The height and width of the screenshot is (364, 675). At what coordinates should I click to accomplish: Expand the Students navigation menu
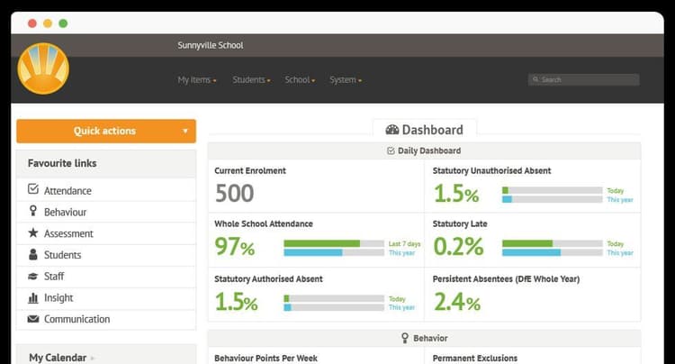pos(251,80)
